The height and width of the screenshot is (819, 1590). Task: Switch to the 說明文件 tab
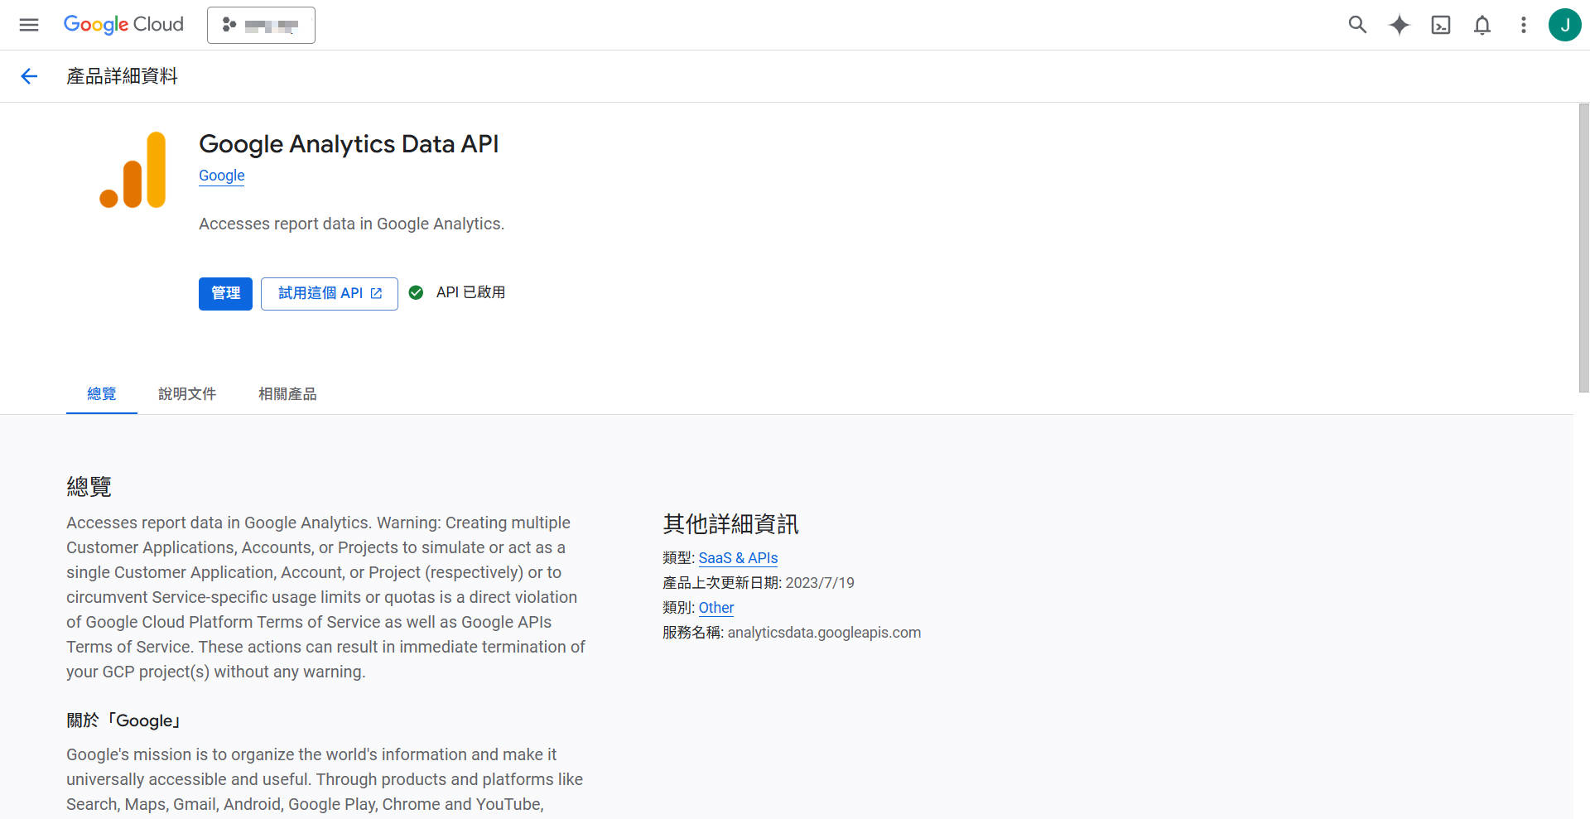[x=187, y=393]
